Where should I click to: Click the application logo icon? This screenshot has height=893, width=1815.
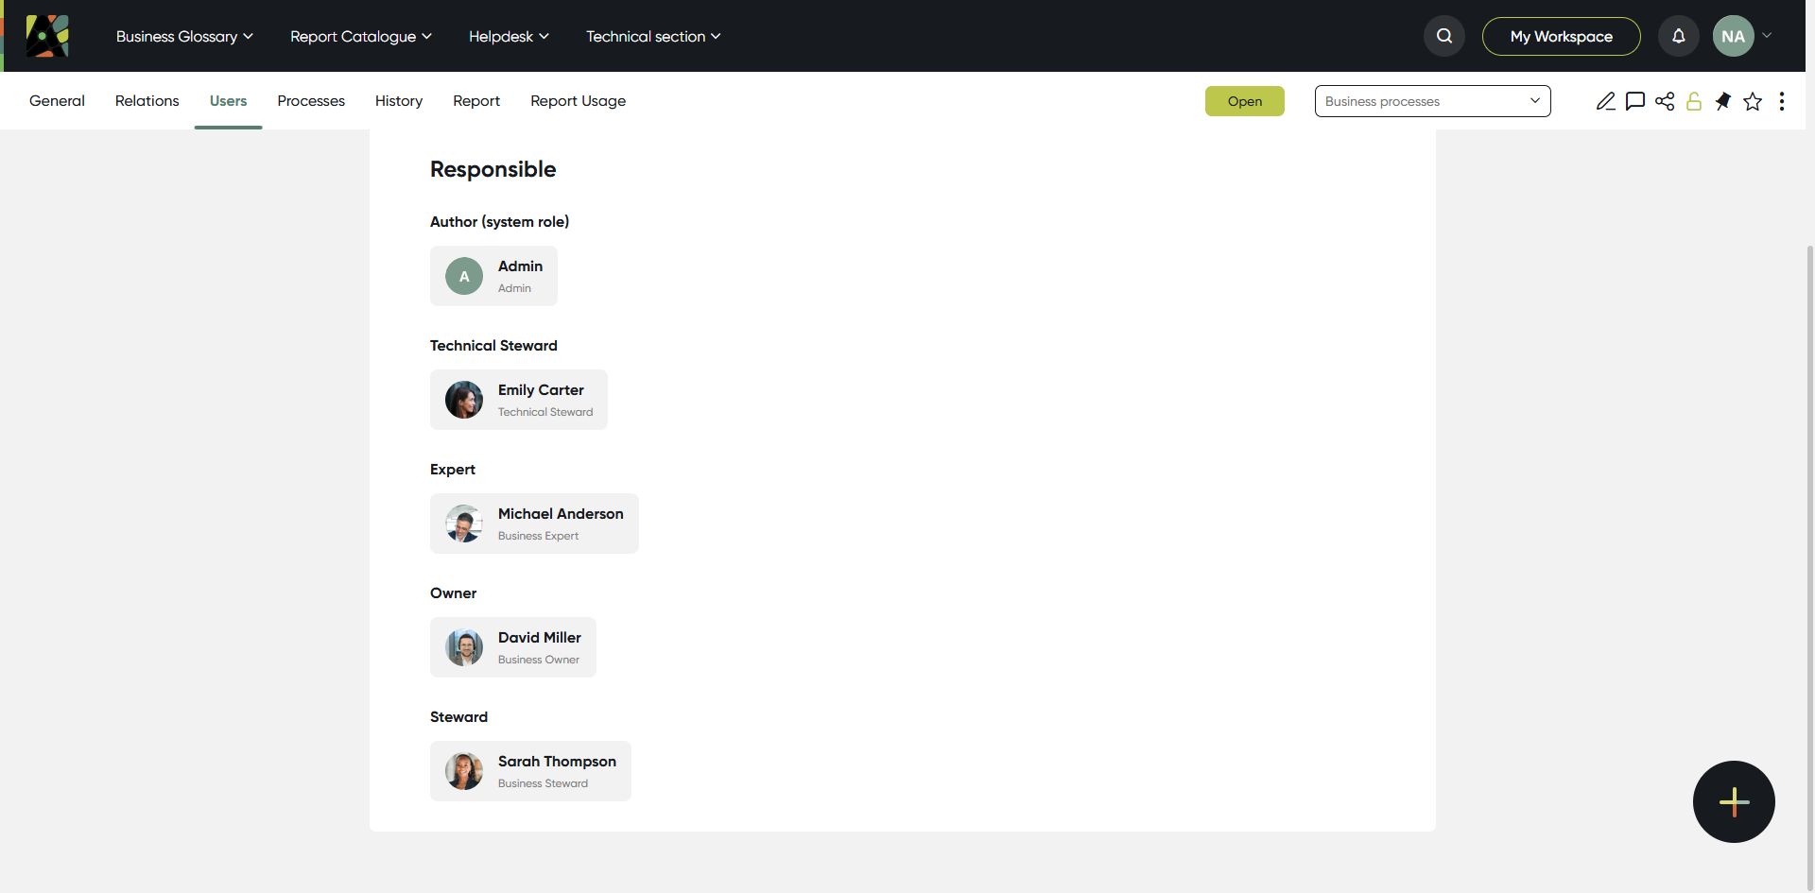click(x=47, y=36)
